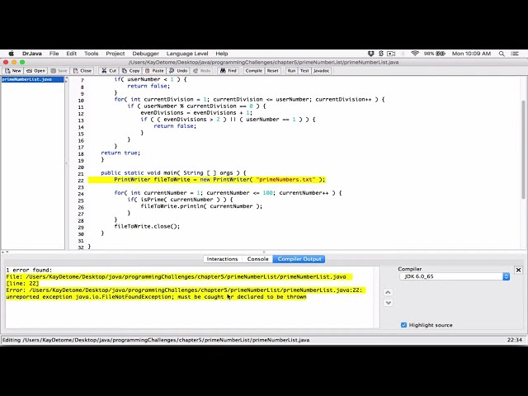Click the Reset button

[272, 71]
